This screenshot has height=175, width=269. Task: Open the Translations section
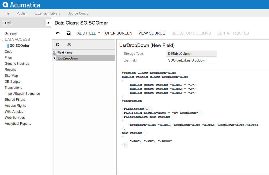pyautogui.click(x=13, y=87)
